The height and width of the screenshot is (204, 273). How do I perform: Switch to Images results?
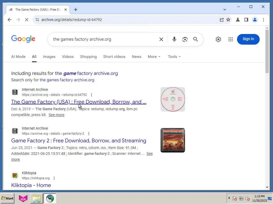(49, 57)
